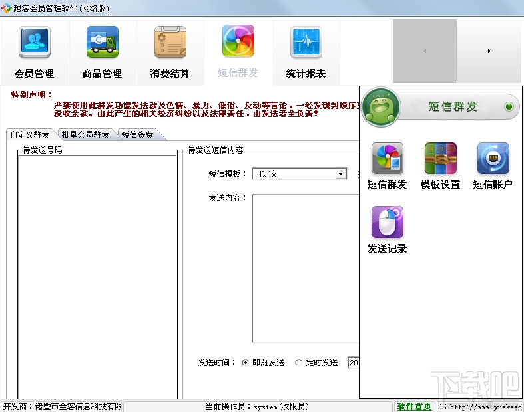Screen dimensions: 524x412
Task: Select the 定时发送 radio button
Action: pyautogui.click(x=298, y=363)
